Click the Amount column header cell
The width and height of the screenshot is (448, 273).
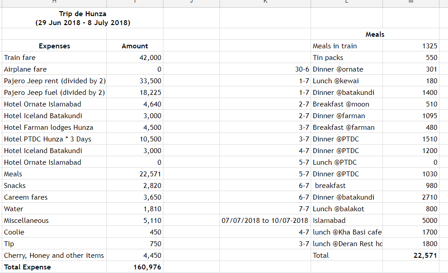(135, 46)
